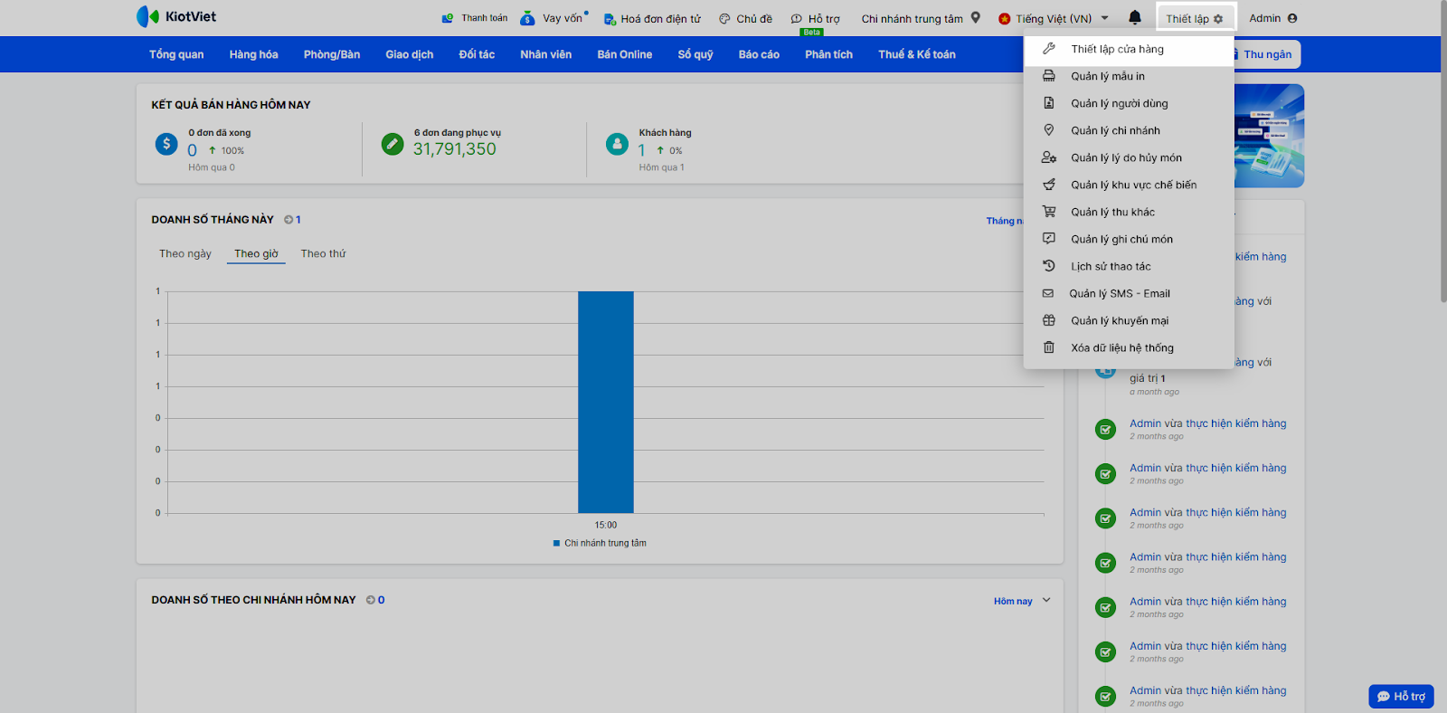Open the Admin account menu

(x=1273, y=18)
